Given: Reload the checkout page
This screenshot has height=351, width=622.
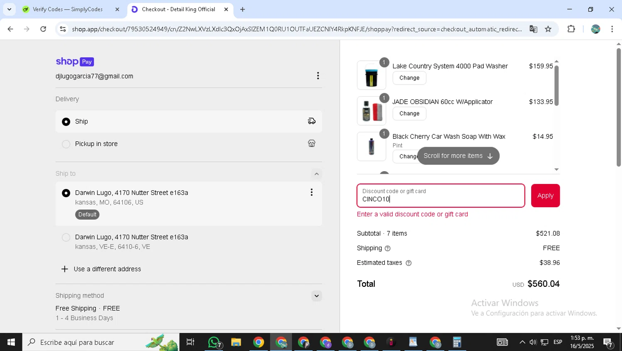Looking at the screenshot, I should click(43, 29).
